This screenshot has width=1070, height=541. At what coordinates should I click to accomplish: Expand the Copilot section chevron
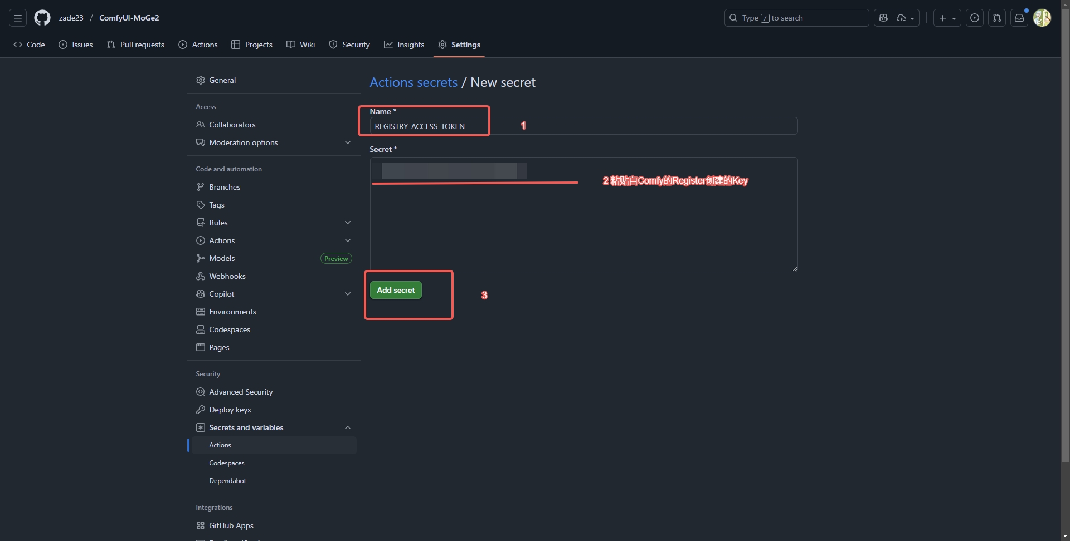(348, 294)
